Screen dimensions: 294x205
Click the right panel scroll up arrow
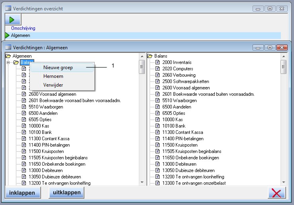pyautogui.click(x=284, y=56)
